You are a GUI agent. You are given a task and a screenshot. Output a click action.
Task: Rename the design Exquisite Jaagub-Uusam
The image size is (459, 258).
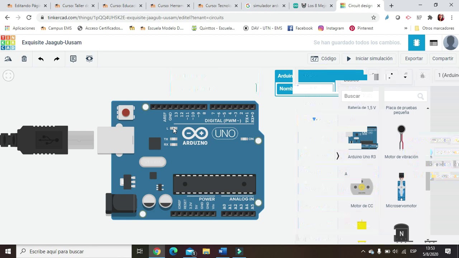tap(52, 42)
